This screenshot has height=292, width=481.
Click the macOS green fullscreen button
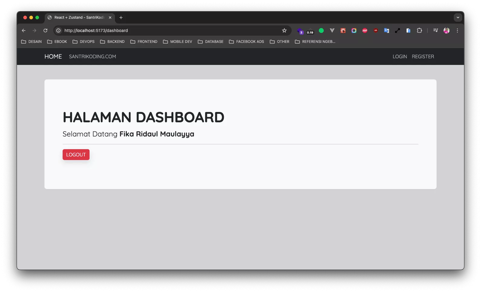[x=37, y=18]
